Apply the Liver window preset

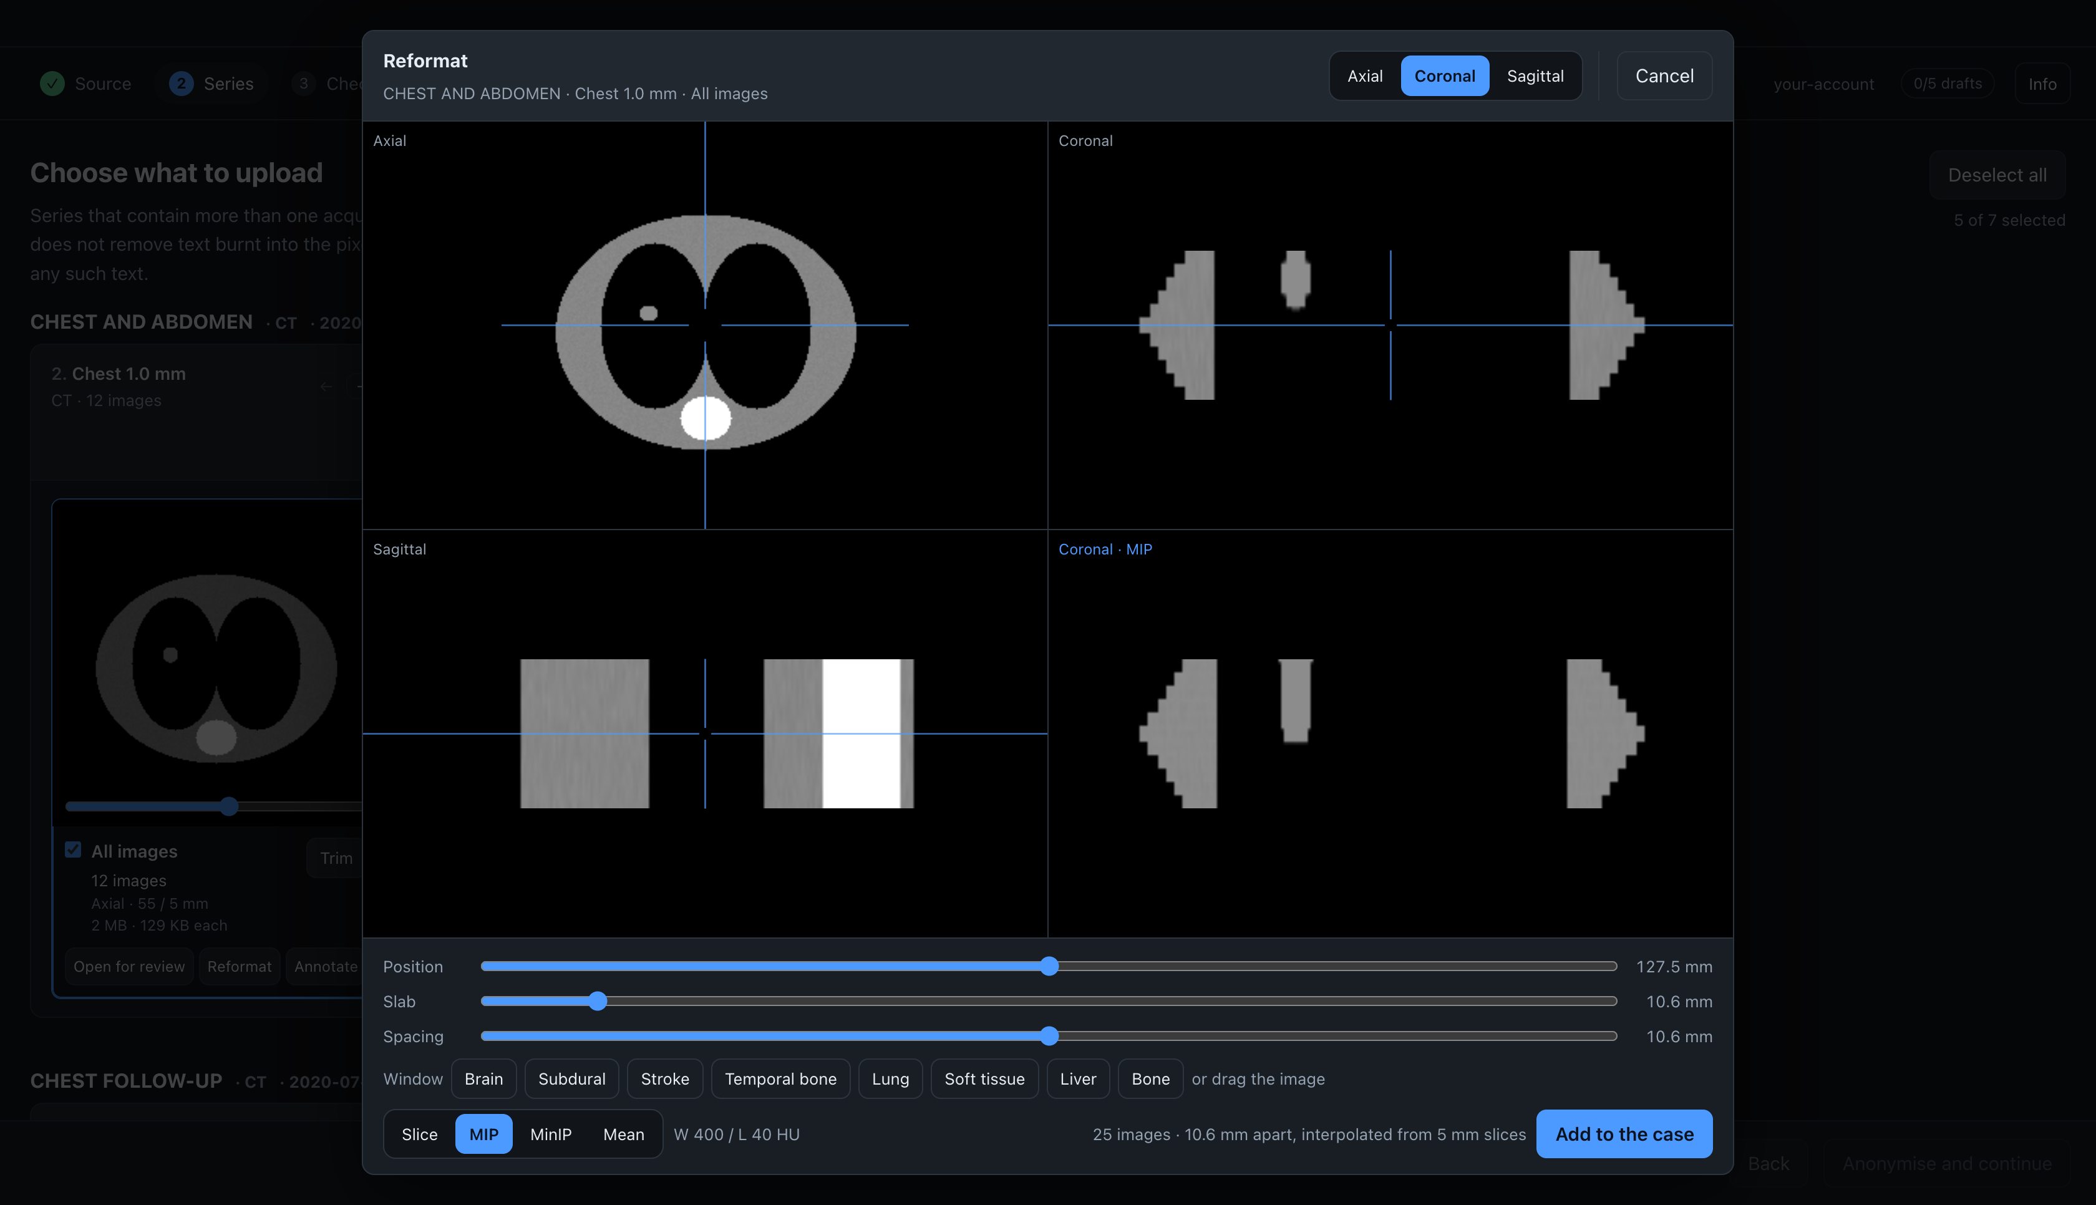[x=1077, y=1079]
